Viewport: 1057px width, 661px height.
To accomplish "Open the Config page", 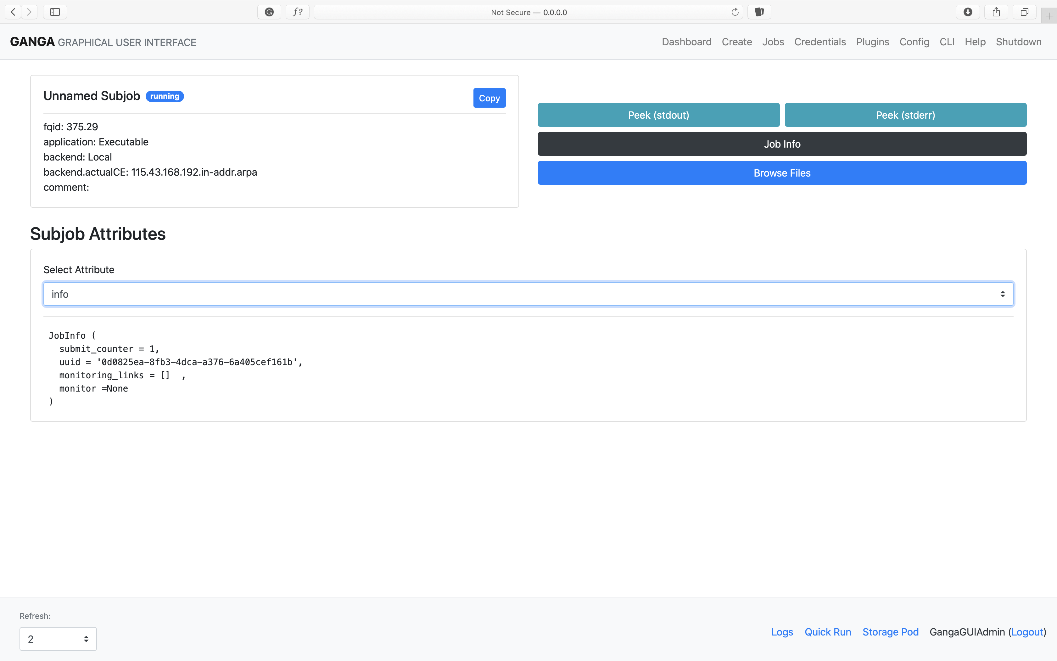I will coord(914,42).
